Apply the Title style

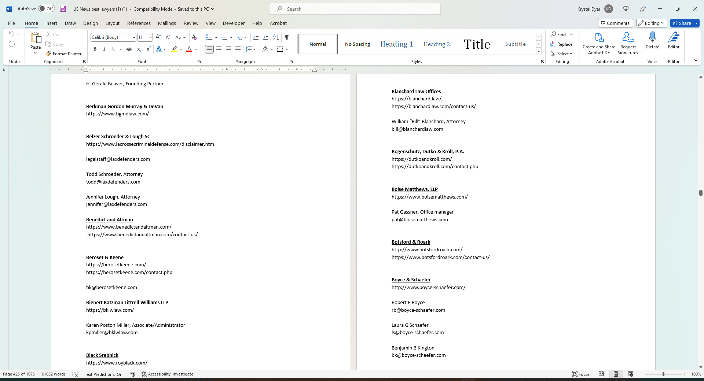point(477,44)
